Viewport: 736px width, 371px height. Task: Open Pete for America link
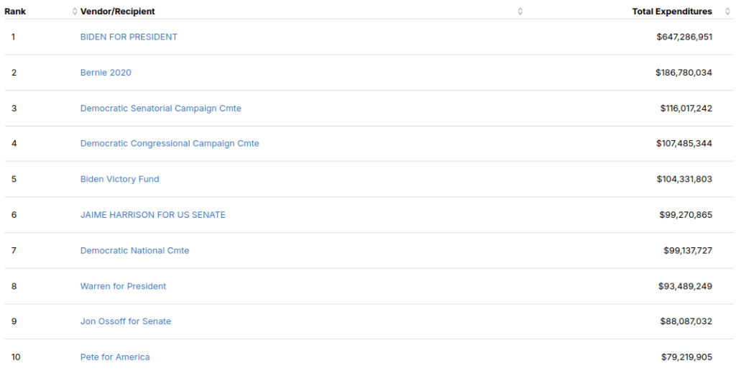[115, 357]
